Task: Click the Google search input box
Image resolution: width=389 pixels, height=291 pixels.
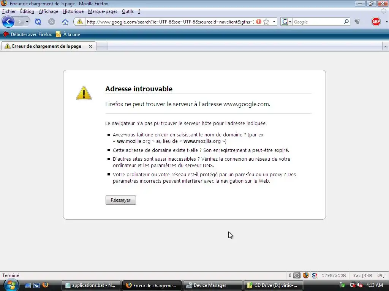Action: coord(318,22)
